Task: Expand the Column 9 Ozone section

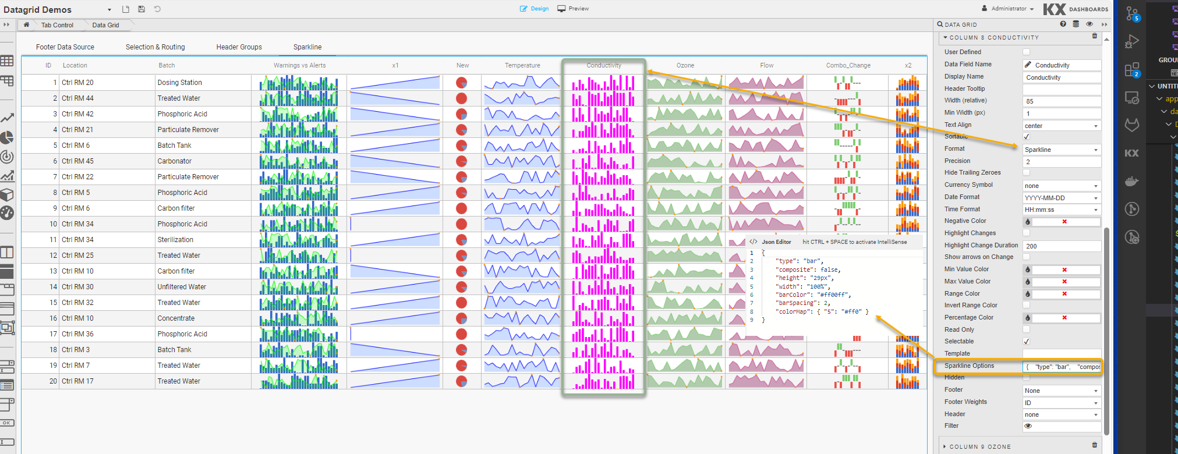Action: click(979, 446)
